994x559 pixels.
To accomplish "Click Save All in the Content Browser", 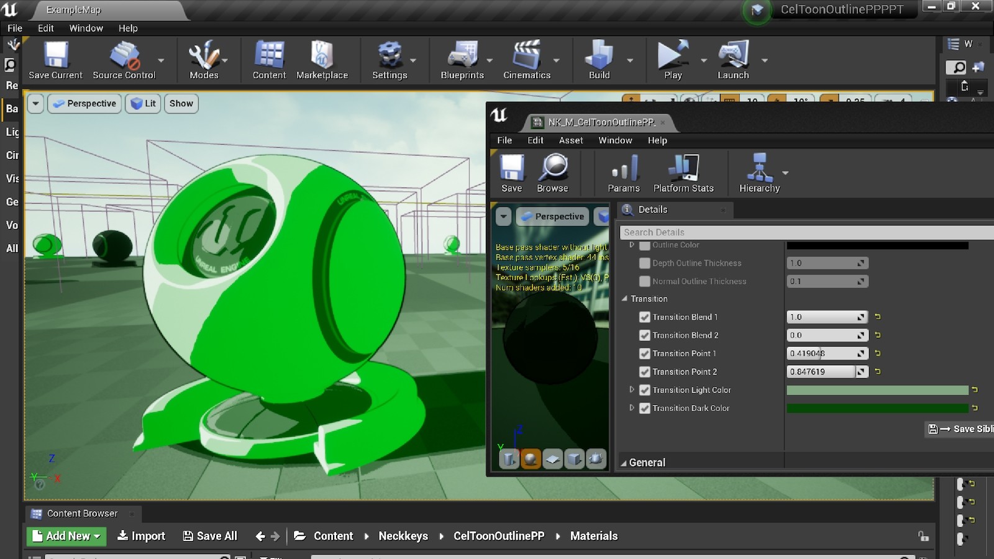I will 210,535.
